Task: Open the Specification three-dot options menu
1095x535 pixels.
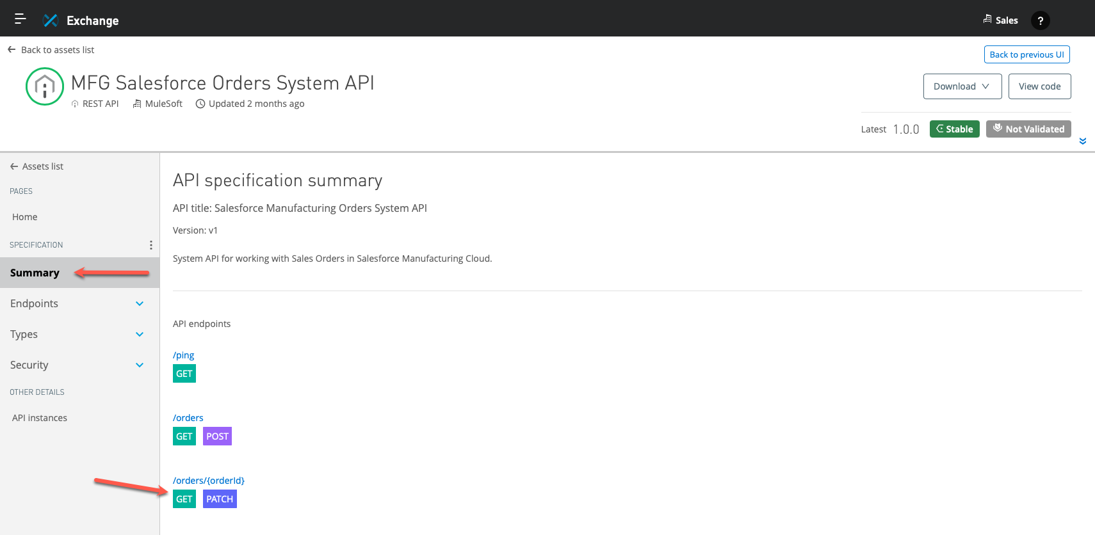Action: [150, 245]
